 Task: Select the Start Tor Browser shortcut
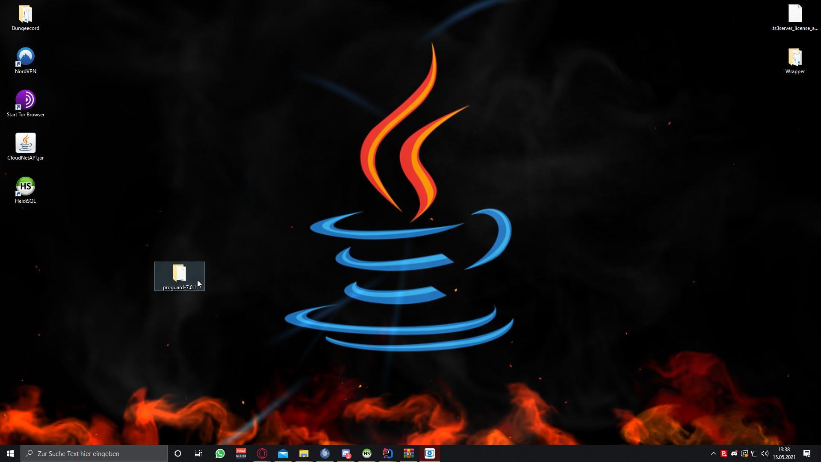(26, 104)
